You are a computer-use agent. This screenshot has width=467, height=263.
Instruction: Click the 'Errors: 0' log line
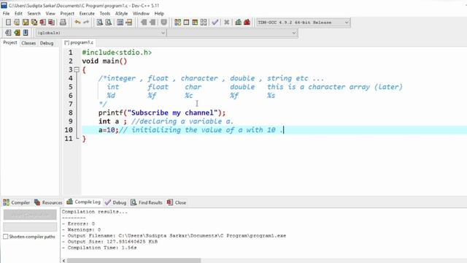[78, 224]
